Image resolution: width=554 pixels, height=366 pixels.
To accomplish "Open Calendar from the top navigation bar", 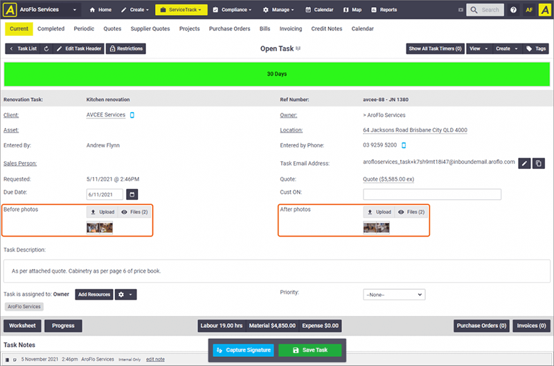I will pyautogui.click(x=319, y=10).
